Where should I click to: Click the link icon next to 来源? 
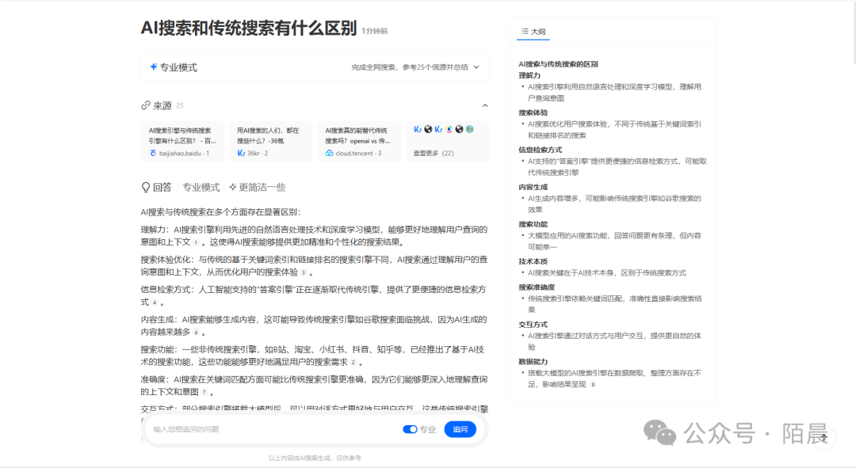(x=146, y=105)
